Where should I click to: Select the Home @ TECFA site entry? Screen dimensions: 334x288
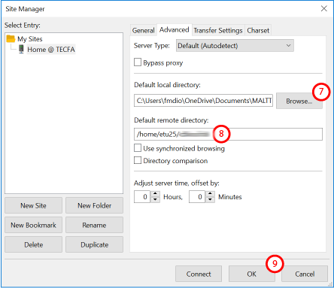pos(51,50)
